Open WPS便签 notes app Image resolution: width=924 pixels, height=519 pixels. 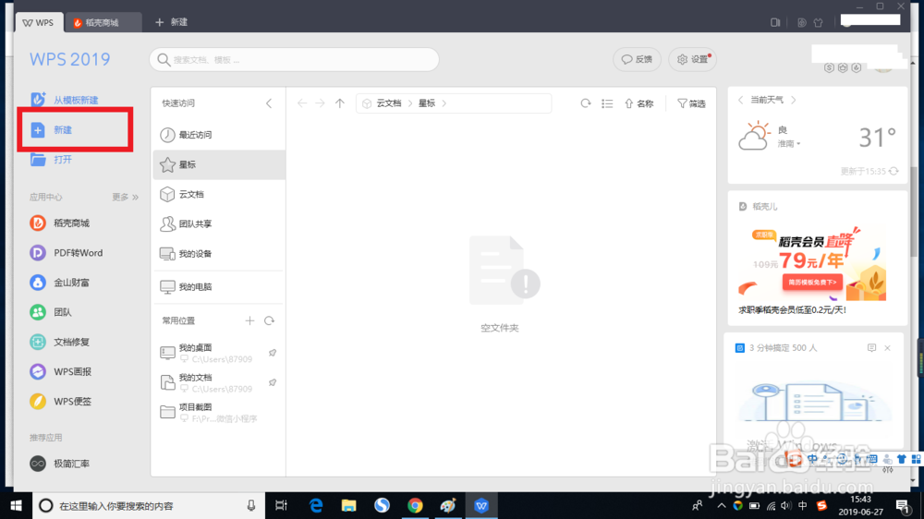[x=60, y=401]
